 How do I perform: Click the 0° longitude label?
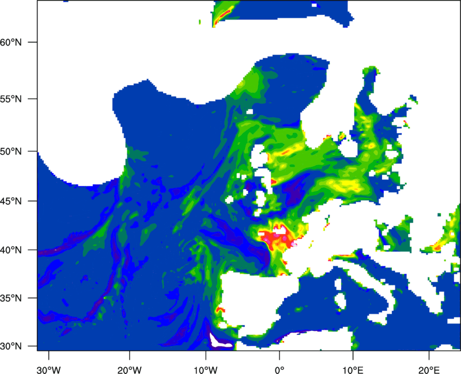(x=279, y=370)
